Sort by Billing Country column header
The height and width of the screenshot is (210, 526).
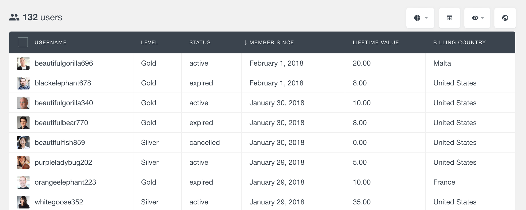pyautogui.click(x=460, y=42)
